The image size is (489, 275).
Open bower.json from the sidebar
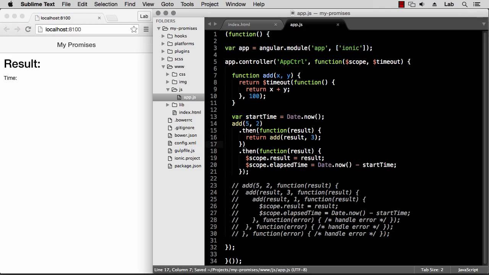pos(186,135)
